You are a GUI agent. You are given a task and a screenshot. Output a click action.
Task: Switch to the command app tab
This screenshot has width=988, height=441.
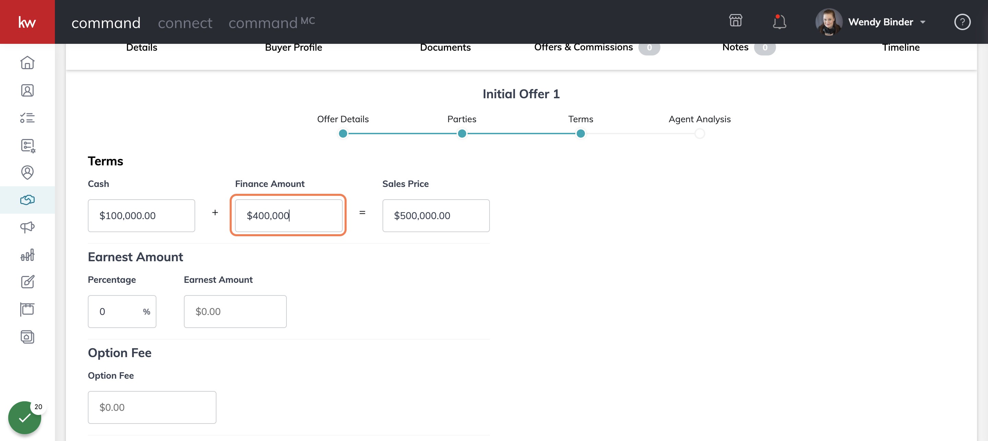click(x=106, y=23)
